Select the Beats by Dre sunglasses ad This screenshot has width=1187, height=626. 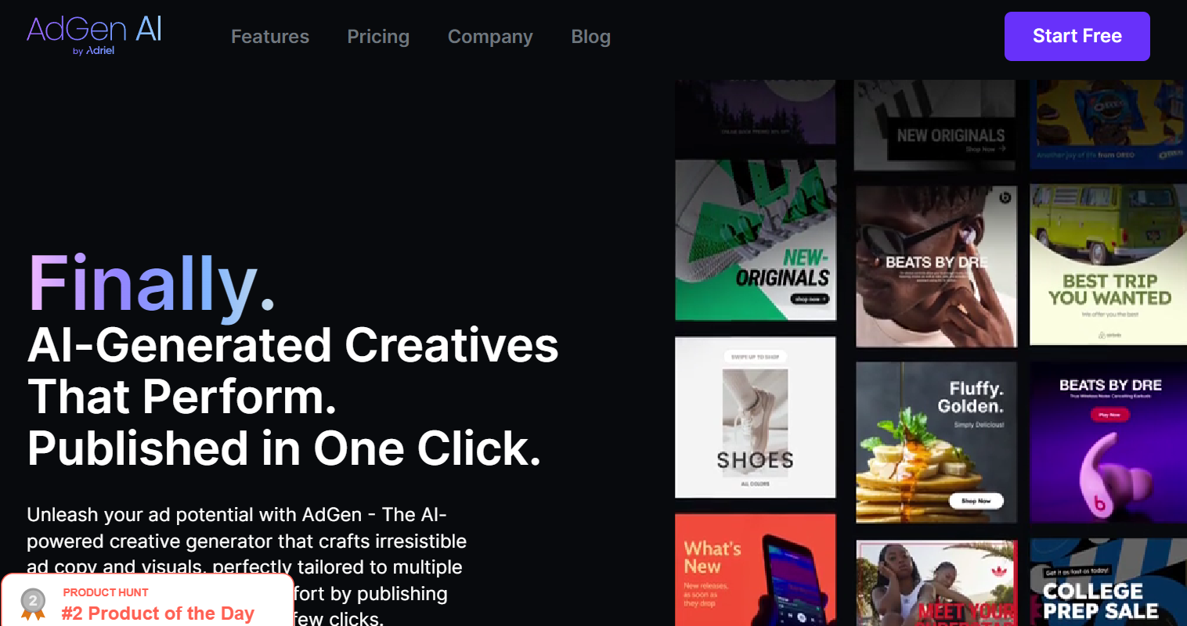tap(936, 266)
